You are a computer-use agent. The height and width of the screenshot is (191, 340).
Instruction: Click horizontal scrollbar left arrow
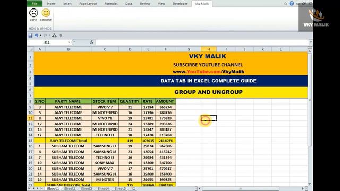(200, 189)
